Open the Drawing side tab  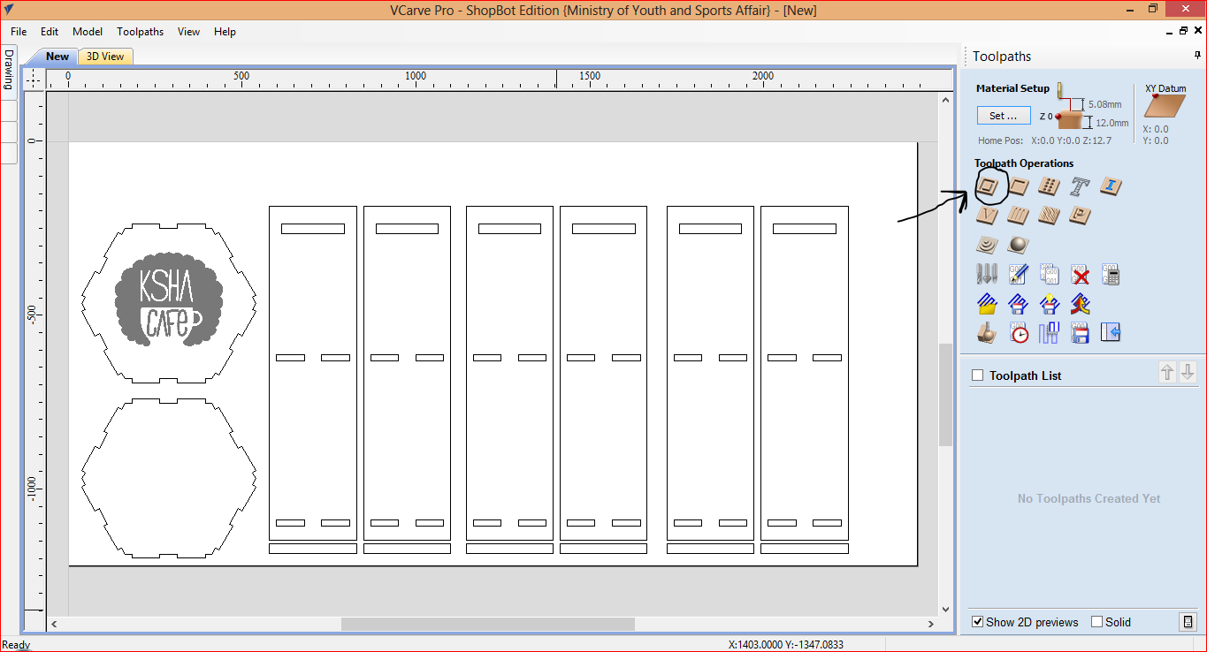(9, 70)
